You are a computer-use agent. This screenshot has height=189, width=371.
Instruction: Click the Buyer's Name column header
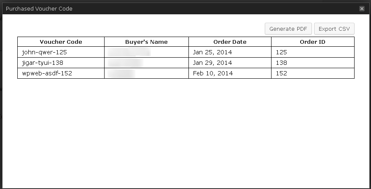point(146,42)
